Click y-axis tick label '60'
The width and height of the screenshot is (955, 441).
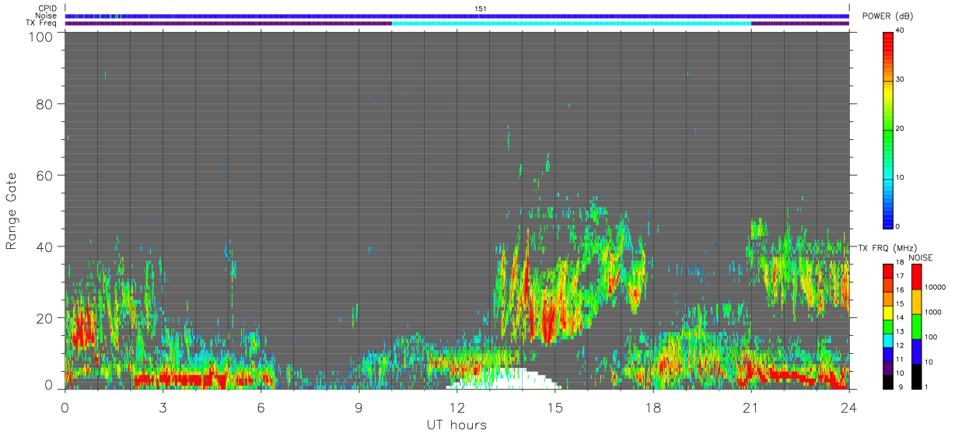click(45, 175)
